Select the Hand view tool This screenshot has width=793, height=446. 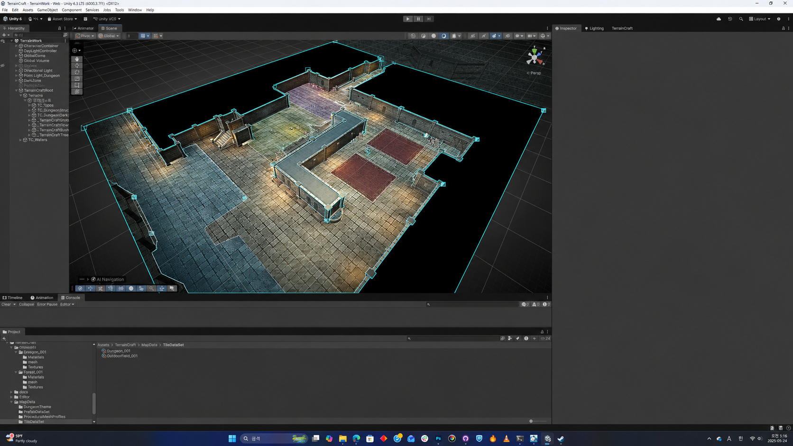tap(77, 59)
